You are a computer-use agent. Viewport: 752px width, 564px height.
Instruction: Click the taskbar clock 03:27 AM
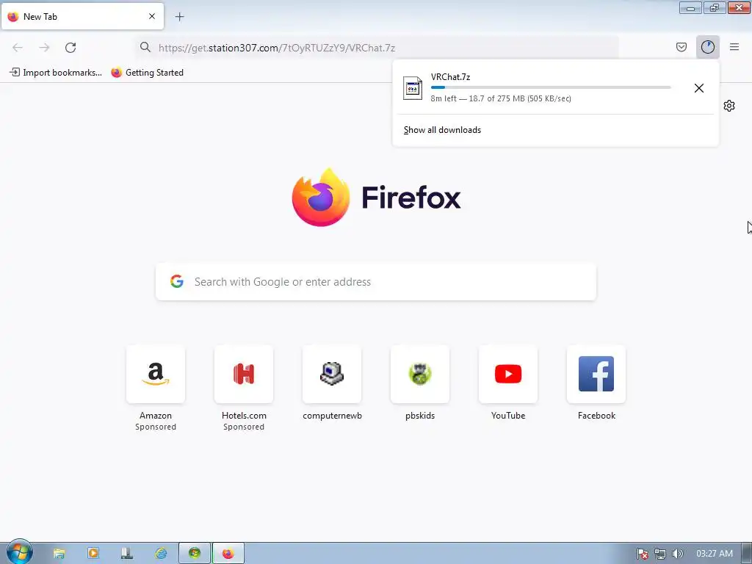click(x=715, y=554)
